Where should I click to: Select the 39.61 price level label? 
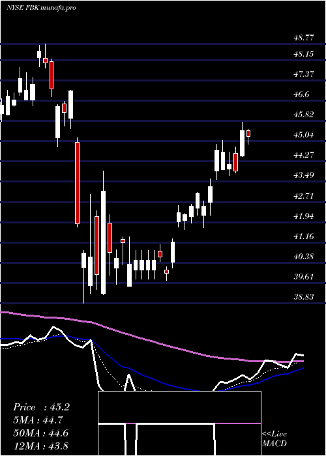pyautogui.click(x=304, y=277)
